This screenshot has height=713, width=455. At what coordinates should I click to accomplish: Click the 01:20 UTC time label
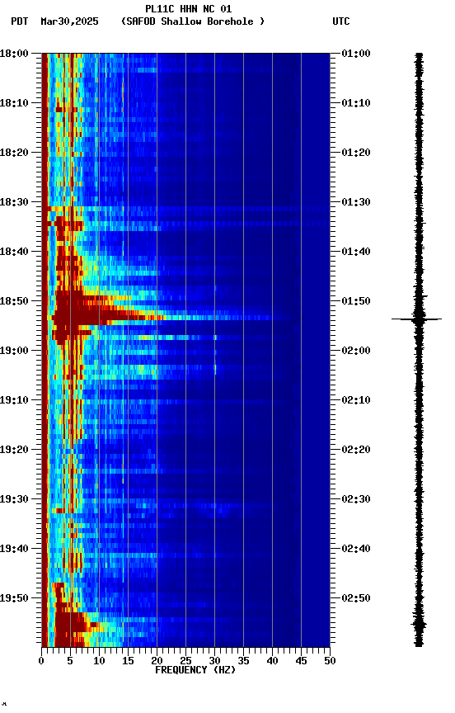click(356, 153)
